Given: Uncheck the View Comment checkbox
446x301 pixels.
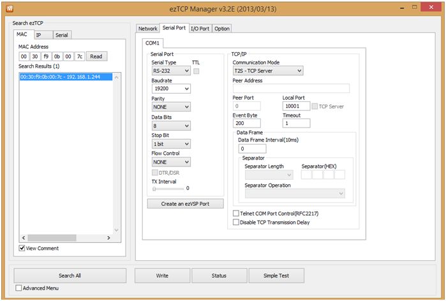Looking at the screenshot, I should 22,248.
